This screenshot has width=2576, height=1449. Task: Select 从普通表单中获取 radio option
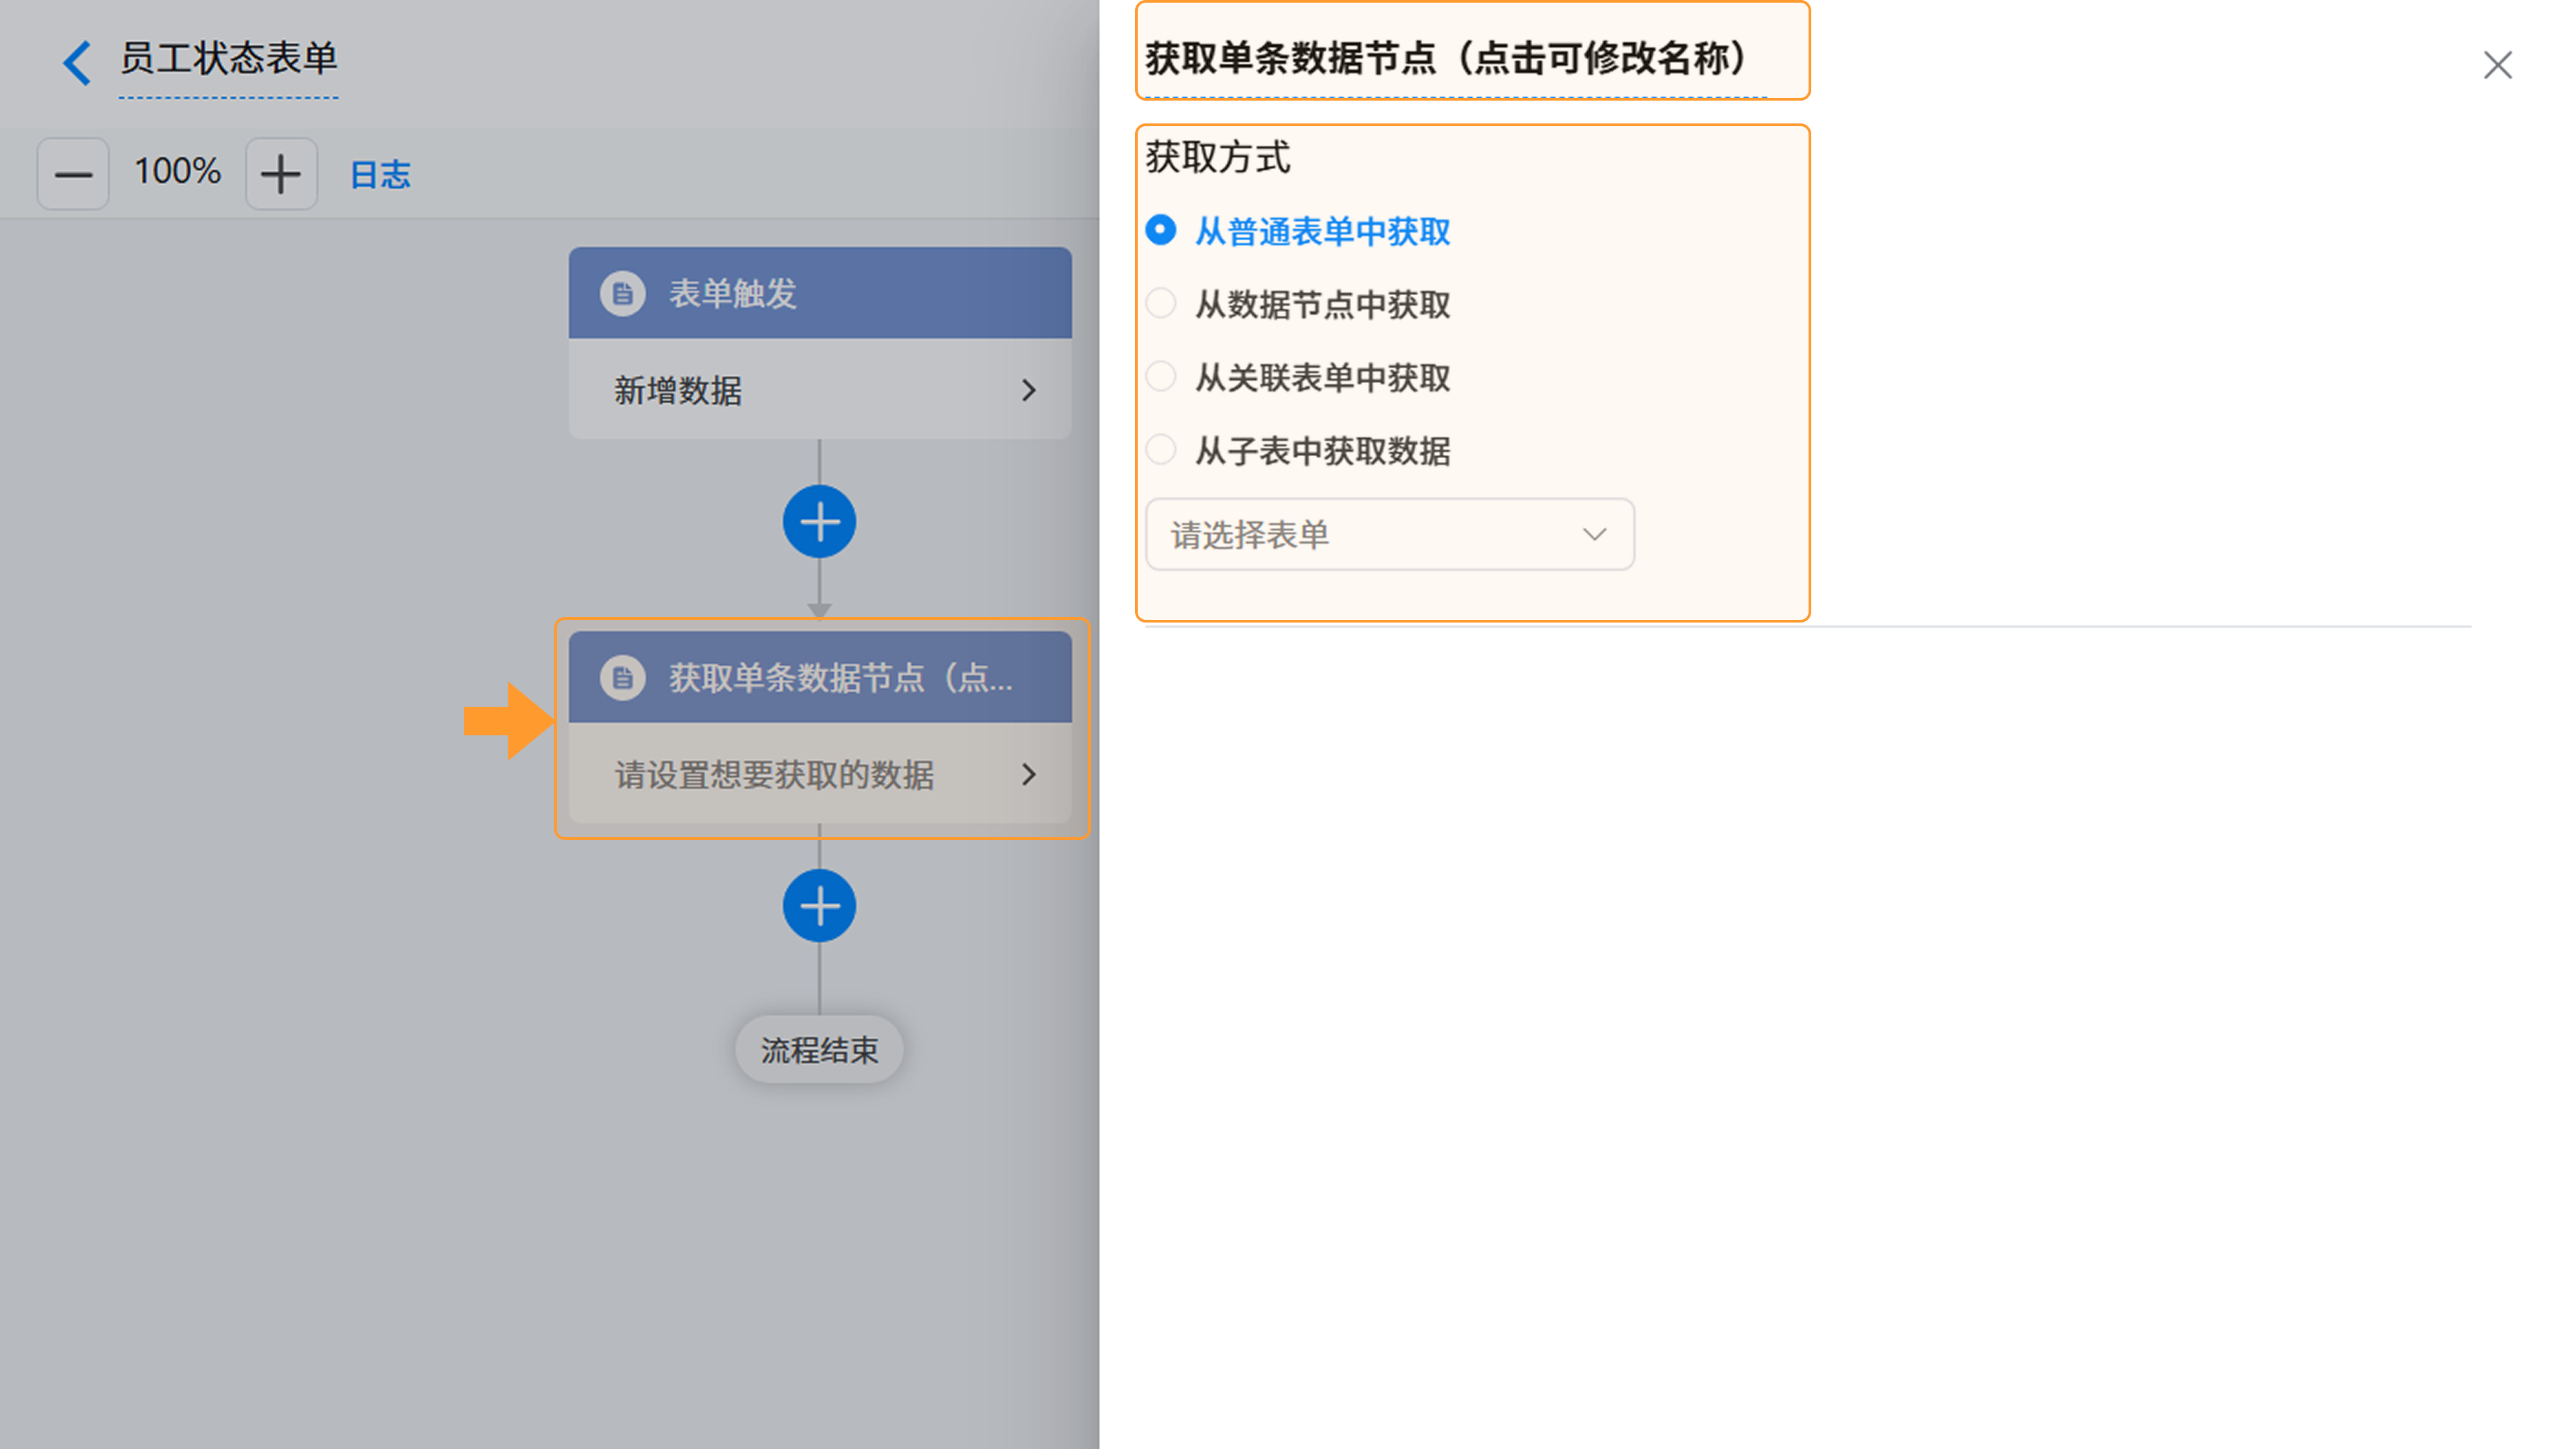tap(1298, 232)
